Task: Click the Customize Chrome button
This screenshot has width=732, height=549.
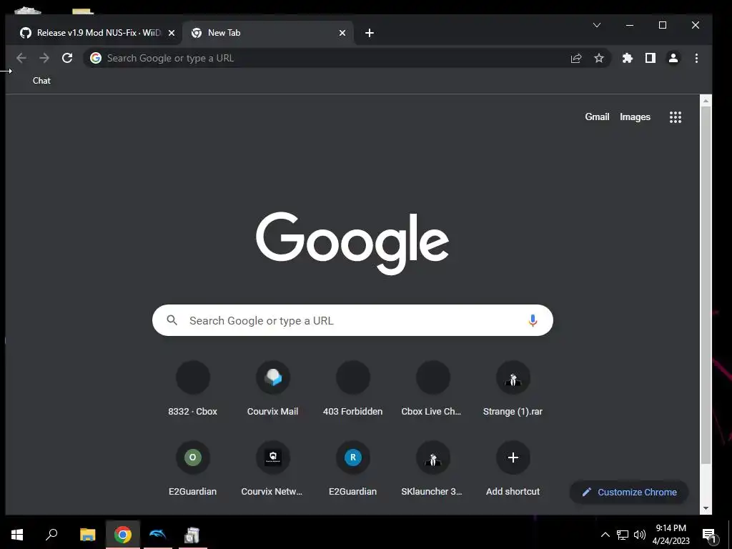Action: tap(629, 492)
